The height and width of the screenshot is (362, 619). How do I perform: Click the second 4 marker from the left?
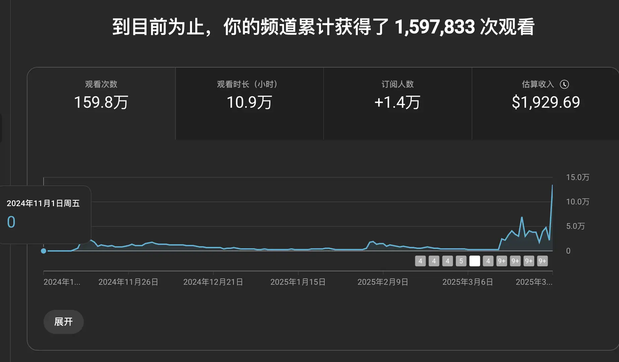434,261
